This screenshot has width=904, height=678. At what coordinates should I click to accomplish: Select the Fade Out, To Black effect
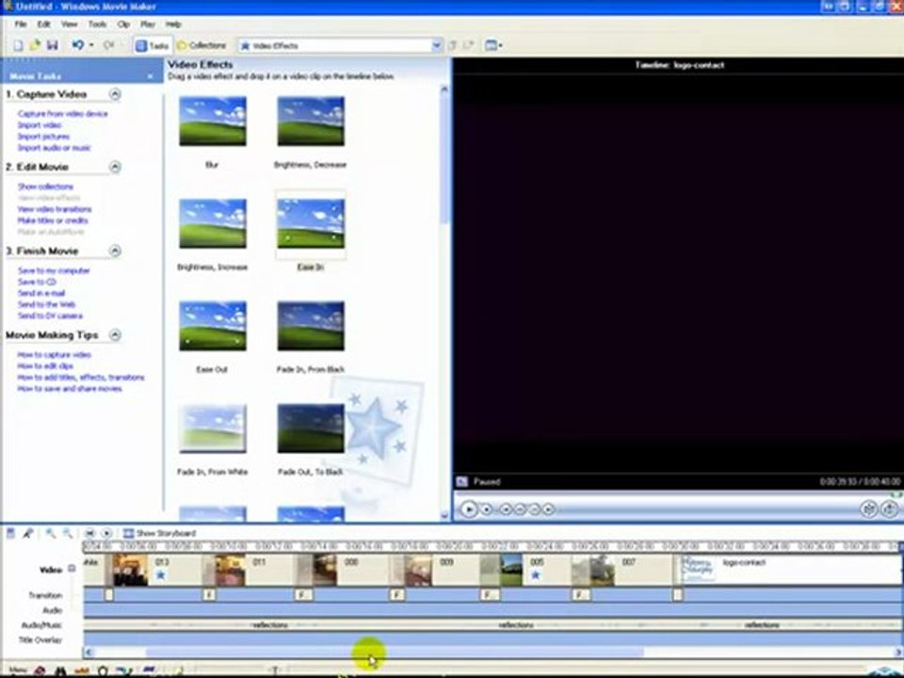coord(311,428)
